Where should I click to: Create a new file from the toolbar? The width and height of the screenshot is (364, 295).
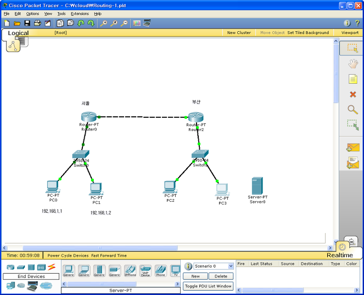(7, 23)
